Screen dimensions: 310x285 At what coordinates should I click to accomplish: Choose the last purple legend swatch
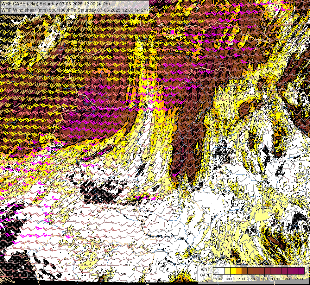point(301,271)
